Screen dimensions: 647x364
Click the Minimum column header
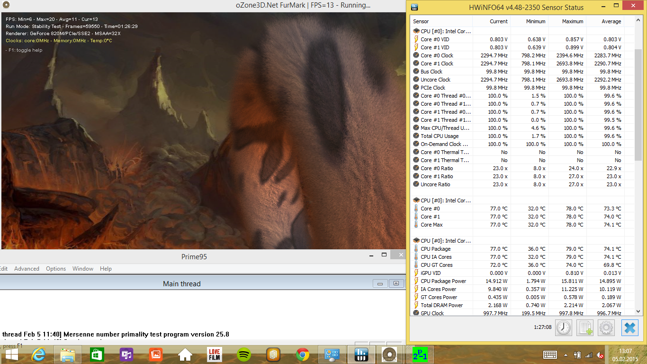pyautogui.click(x=530, y=21)
